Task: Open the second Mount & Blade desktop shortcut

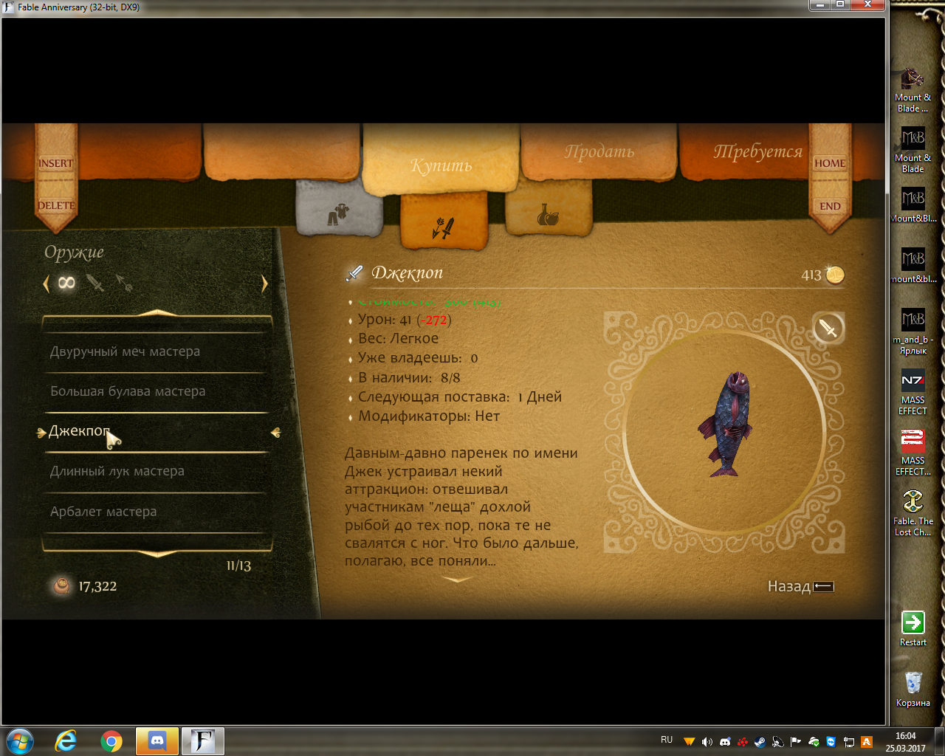Action: [913, 151]
